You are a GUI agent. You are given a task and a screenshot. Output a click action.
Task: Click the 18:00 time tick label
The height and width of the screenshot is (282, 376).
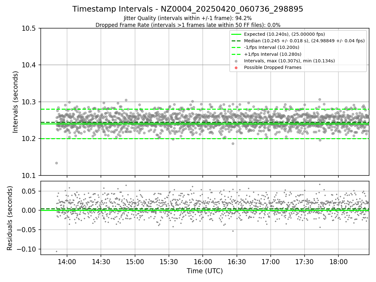click(x=338, y=262)
